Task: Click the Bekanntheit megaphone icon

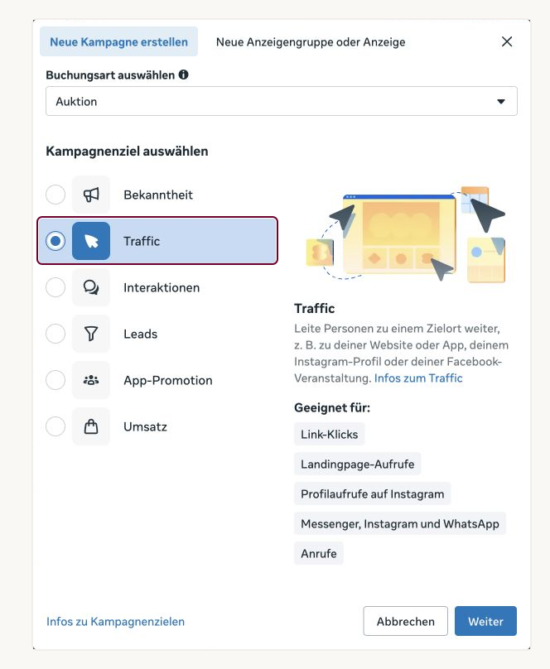Action: (91, 195)
